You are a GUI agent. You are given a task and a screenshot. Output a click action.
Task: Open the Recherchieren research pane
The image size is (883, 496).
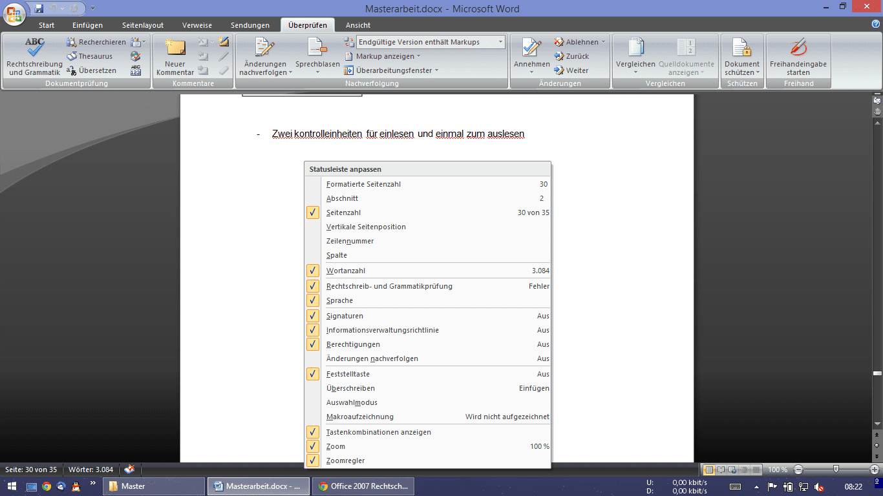pyautogui.click(x=96, y=42)
